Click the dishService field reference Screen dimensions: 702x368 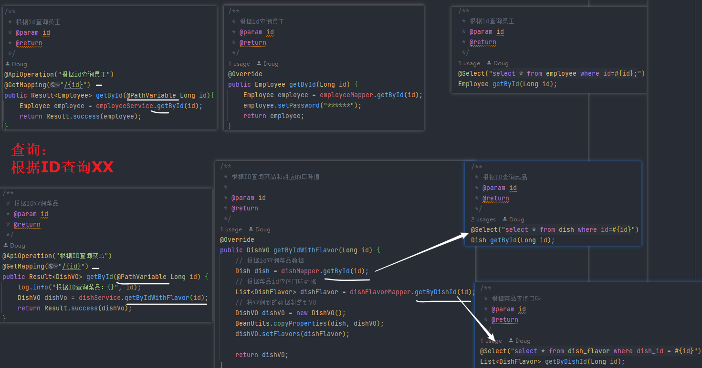tap(100, 298)
